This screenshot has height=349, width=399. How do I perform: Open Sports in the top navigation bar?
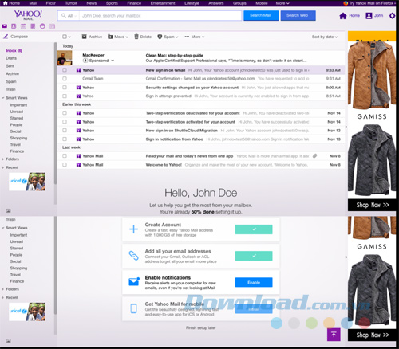tap(112, 3)
